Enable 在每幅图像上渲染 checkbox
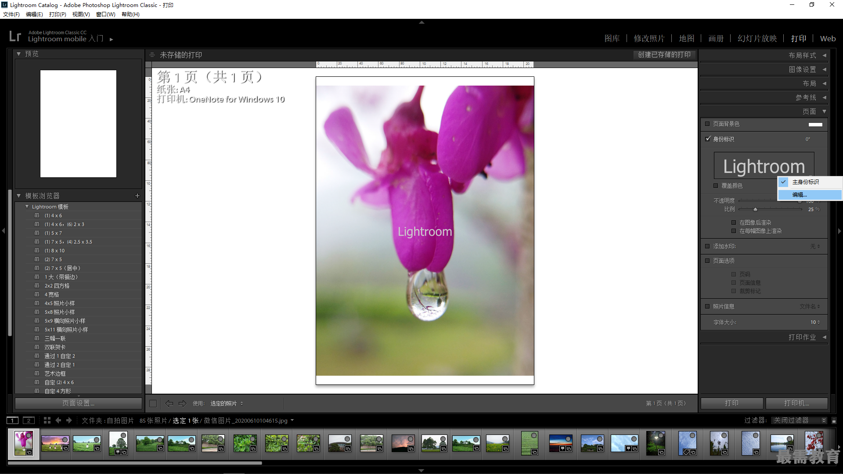 click(x=733, y=231)
